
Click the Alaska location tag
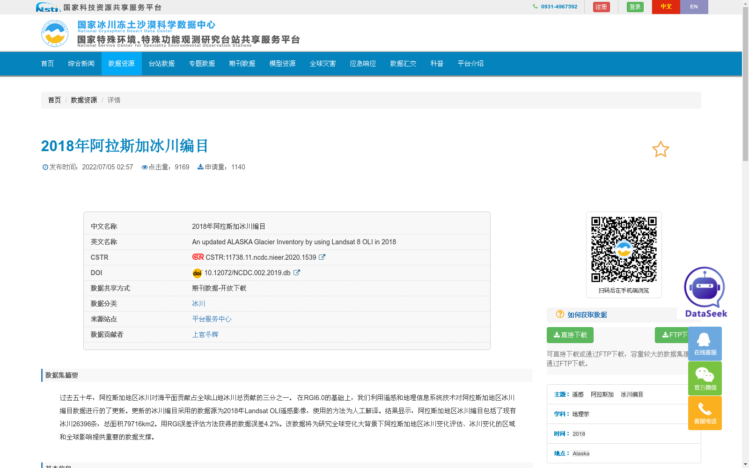pos(581,453)
